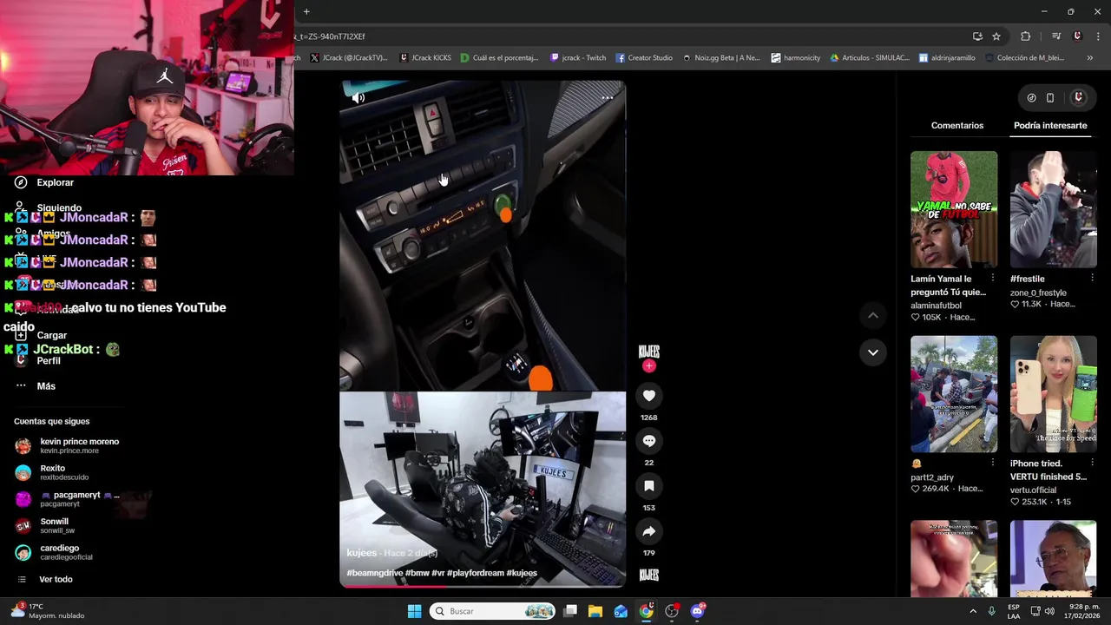Image resolution: width=1111 pixels, height=625 pixels.
Task: Show more bookmarks with double chevron
Action: (x=1089, y=58)
